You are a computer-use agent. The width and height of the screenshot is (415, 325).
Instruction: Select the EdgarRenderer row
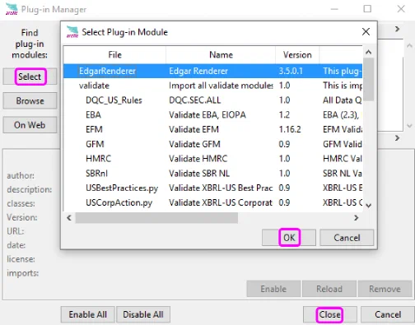tap(213, 71)
